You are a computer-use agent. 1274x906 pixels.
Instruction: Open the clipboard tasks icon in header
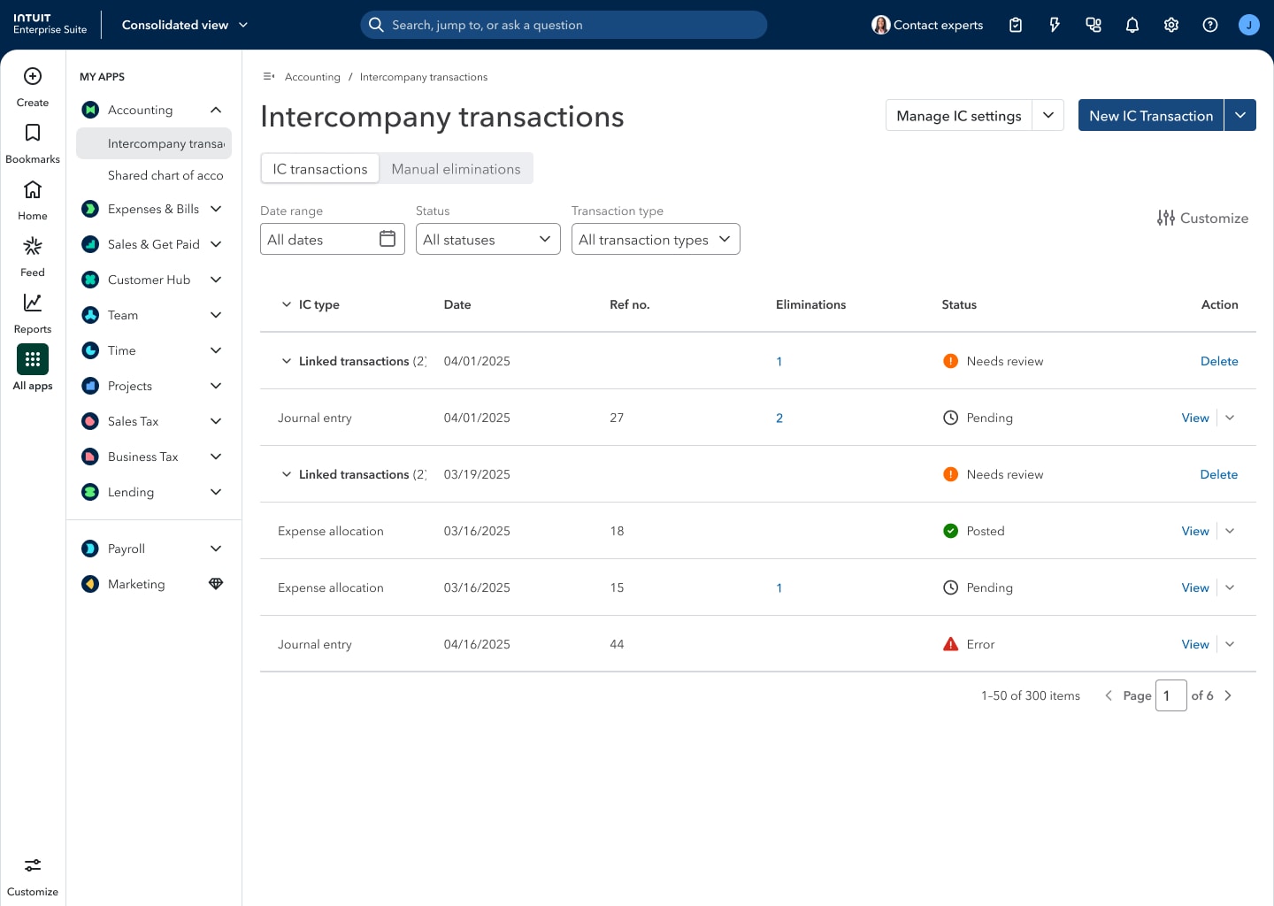pos(1016,25)
